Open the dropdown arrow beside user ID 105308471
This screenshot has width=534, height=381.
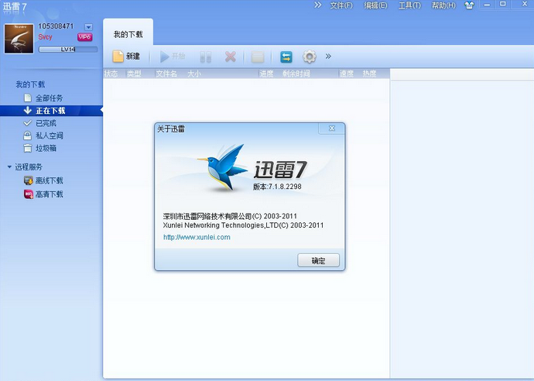click(x=88, y=27)
